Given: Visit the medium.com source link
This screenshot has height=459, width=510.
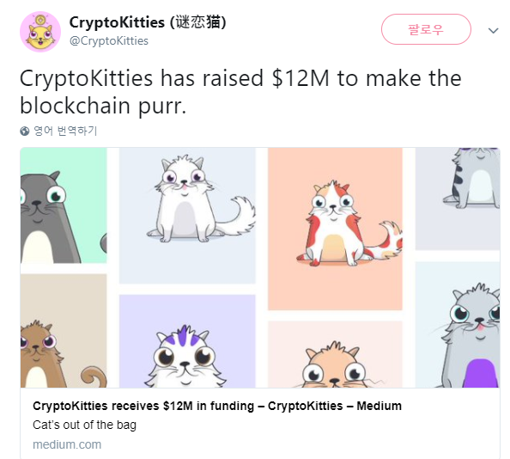Looking at the screenshot, I should pyautogui.click(x=67, y=444).
